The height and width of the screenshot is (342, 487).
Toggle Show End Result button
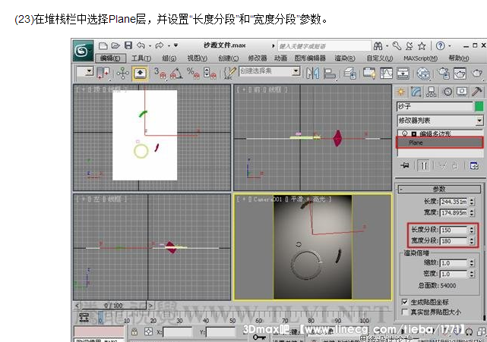[x=424, y=165]
